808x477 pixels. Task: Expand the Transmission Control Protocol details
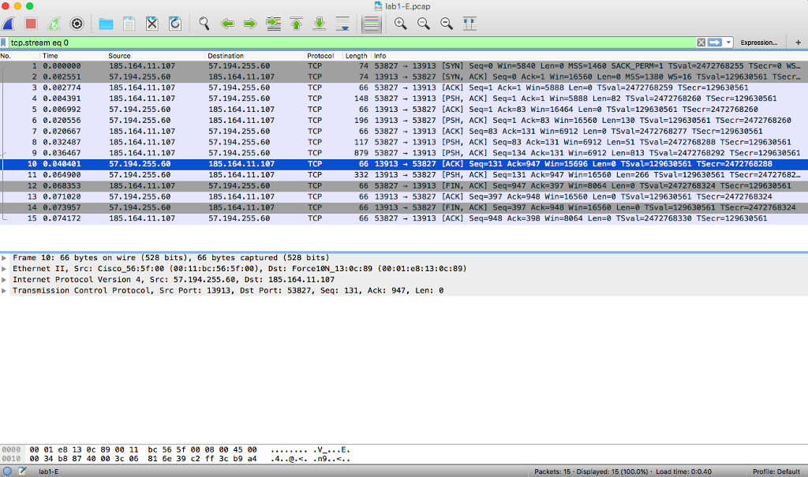point(6,290)
